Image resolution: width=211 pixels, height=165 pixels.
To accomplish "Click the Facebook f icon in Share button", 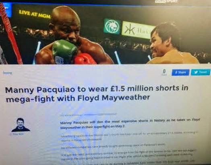I will [176, 72].
